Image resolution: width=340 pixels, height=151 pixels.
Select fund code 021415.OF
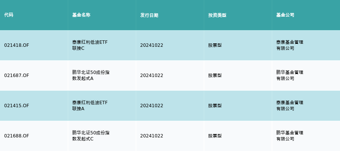pyautogui.click(x=17, y=106)
